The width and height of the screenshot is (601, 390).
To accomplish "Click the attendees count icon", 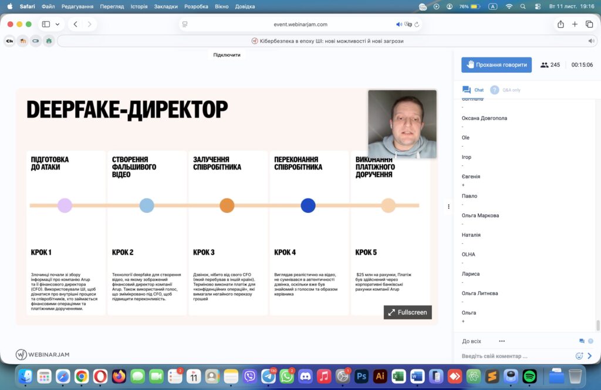I will pyautogui.click(x=544, y=65).
